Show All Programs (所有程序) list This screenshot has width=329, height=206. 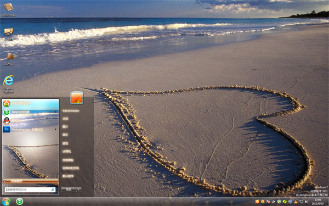click(31, 181)
